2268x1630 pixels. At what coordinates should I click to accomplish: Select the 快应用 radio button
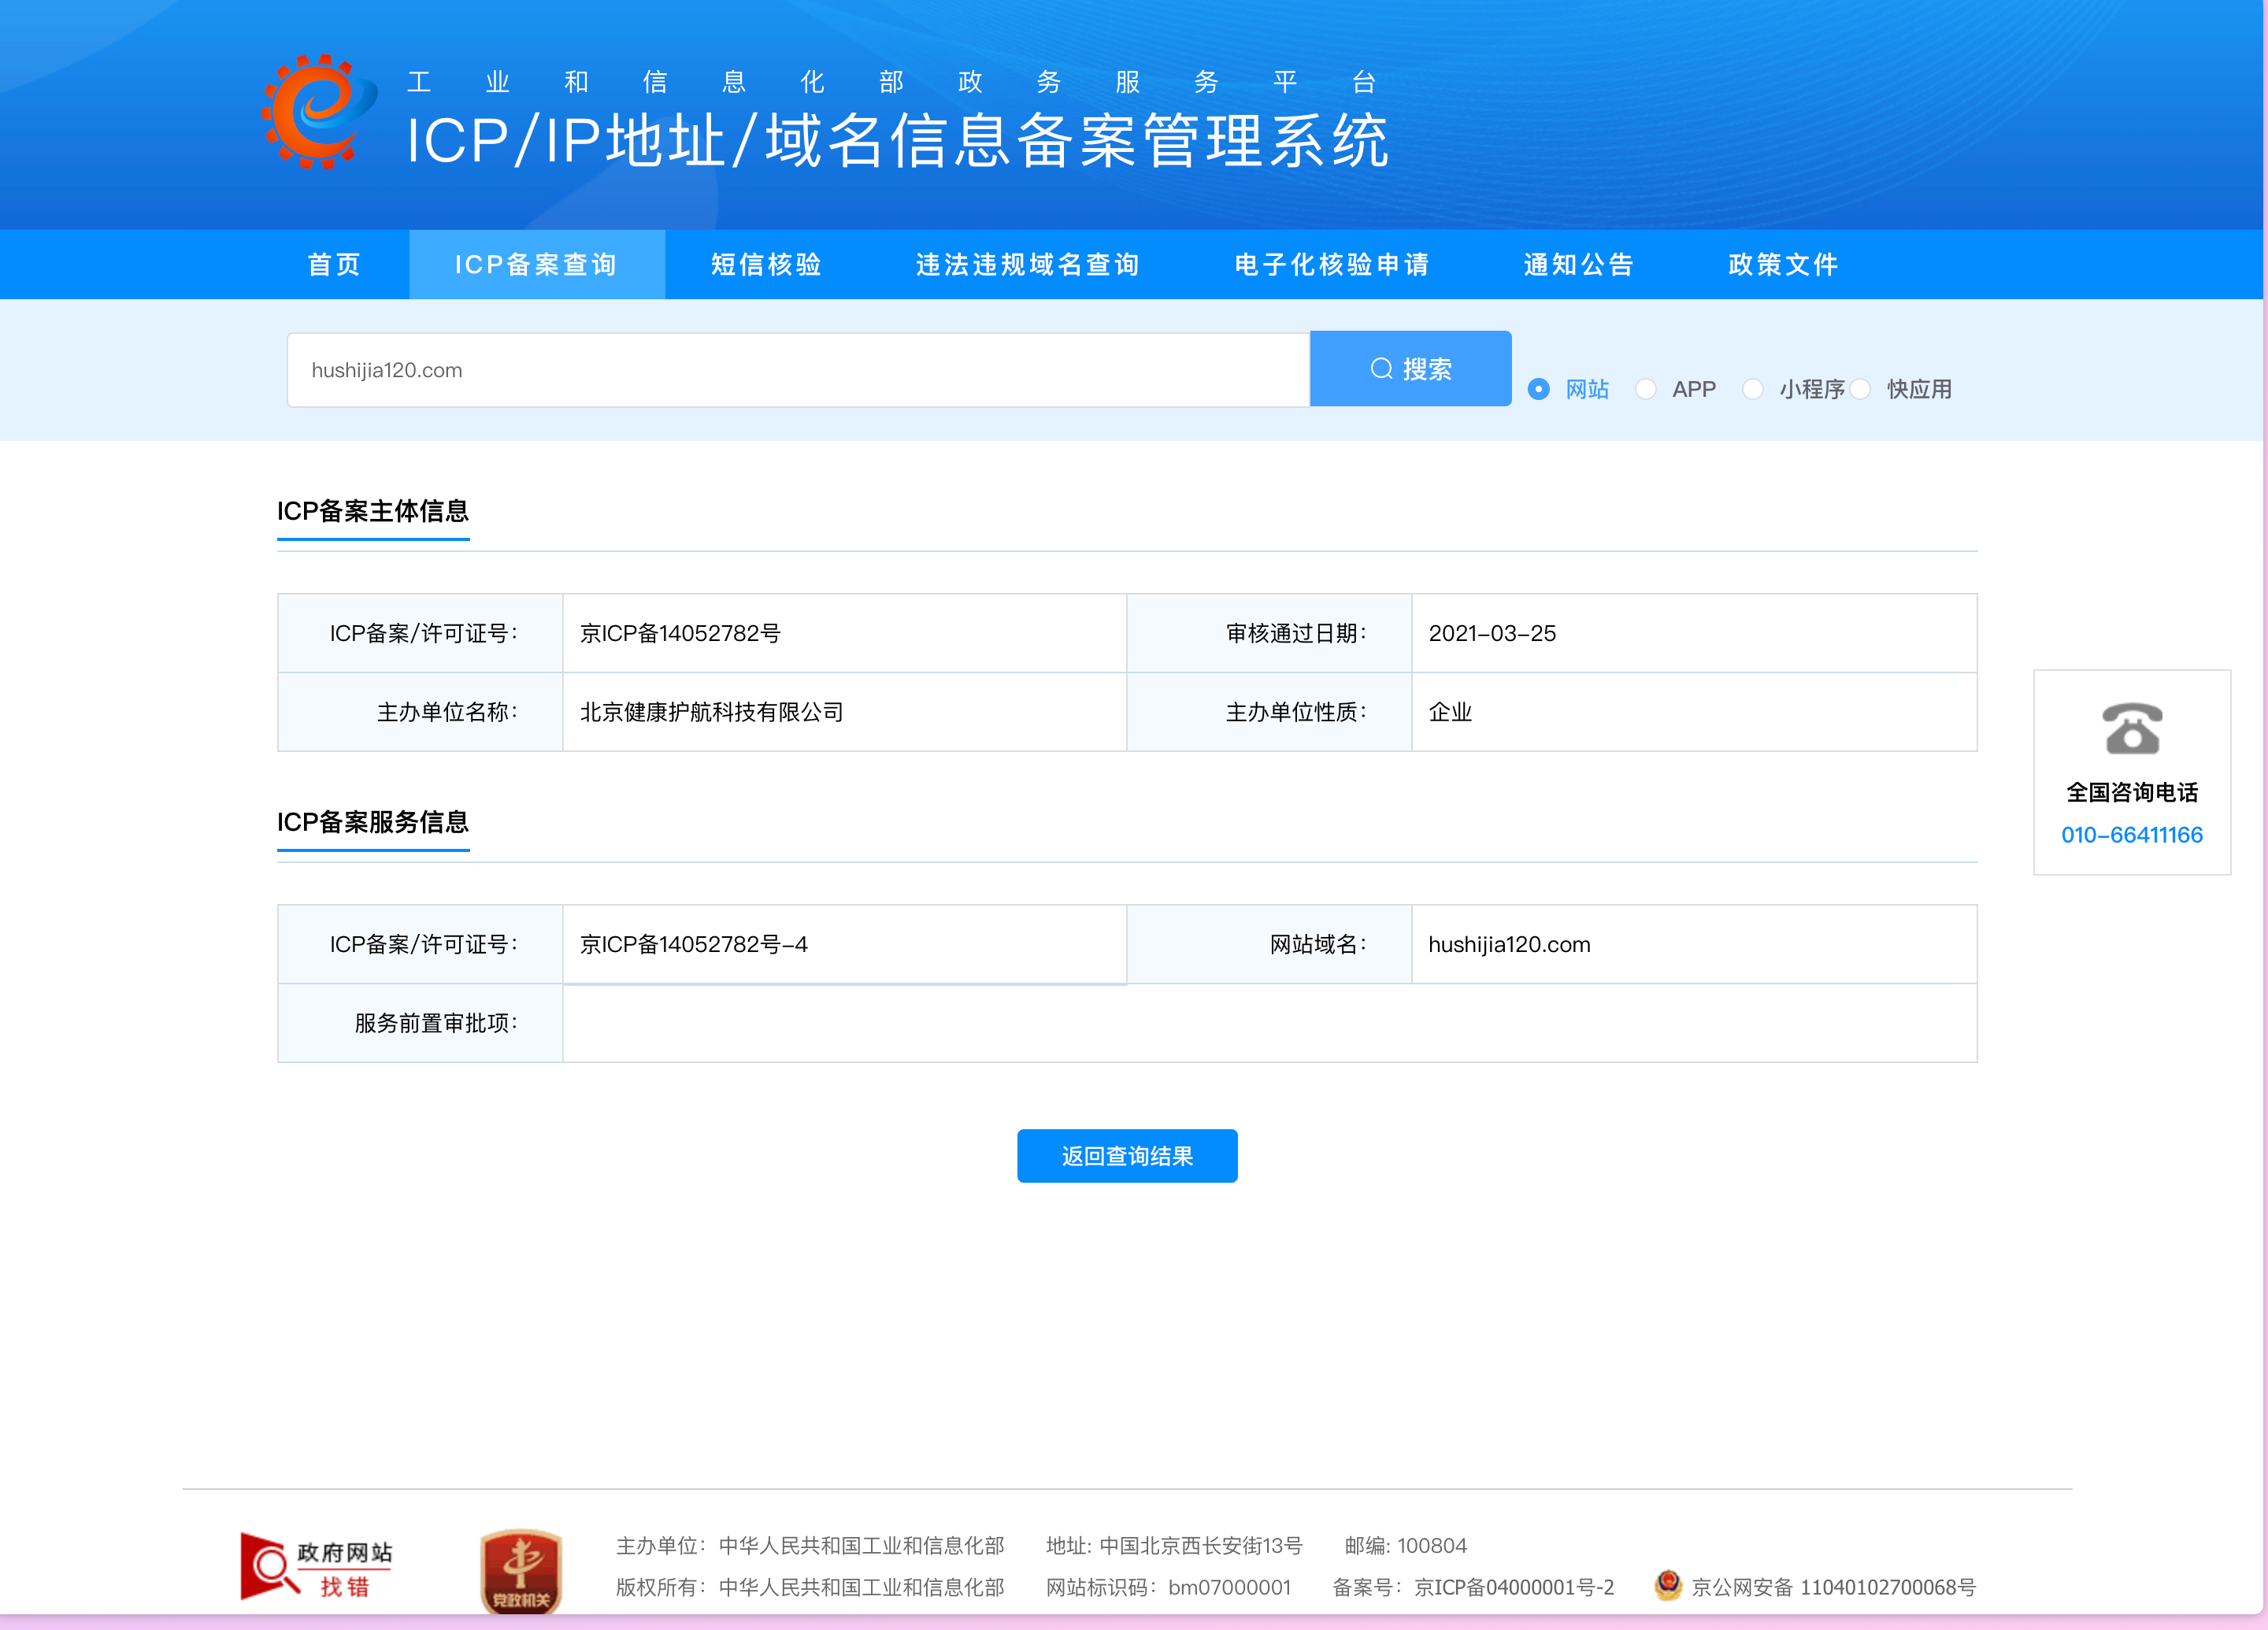click(x=1860, y=389)
